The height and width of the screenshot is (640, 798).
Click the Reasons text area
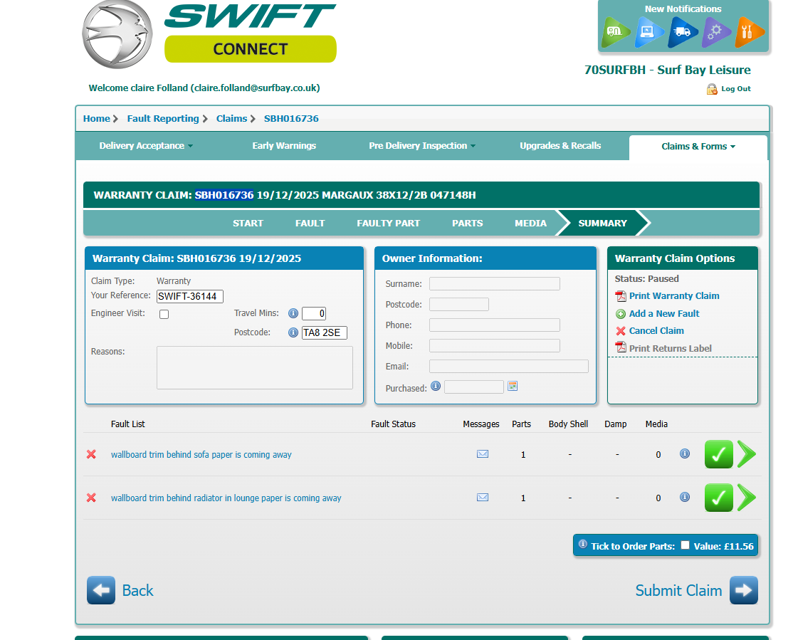(x=254, y=367)
